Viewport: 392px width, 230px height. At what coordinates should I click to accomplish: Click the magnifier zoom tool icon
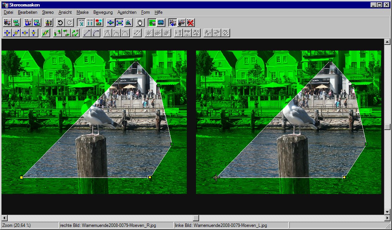point(128,23)
